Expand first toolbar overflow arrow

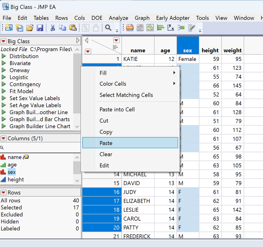117,31
